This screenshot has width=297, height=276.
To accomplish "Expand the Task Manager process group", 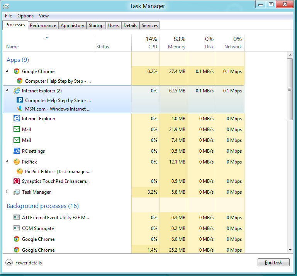I will tap(7, 192).
